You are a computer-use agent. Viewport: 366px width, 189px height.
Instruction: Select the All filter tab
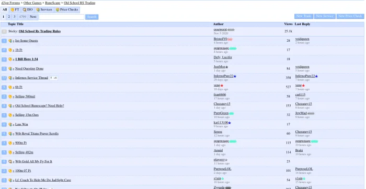(5, 10)
